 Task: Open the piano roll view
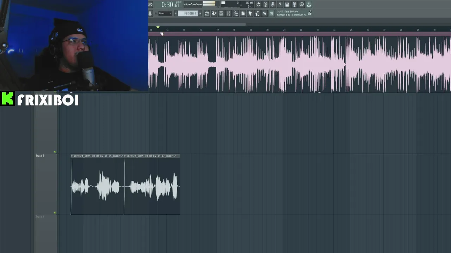coord(214,13)
